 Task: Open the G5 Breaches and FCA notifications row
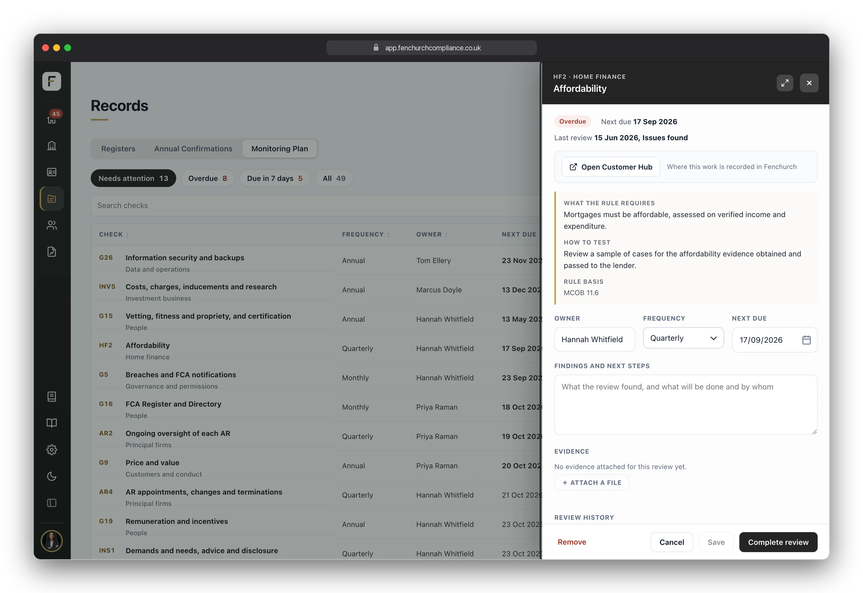(x=316, y=378)
